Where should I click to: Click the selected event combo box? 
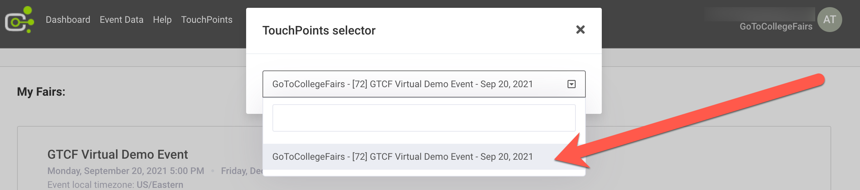pos(402,84)
